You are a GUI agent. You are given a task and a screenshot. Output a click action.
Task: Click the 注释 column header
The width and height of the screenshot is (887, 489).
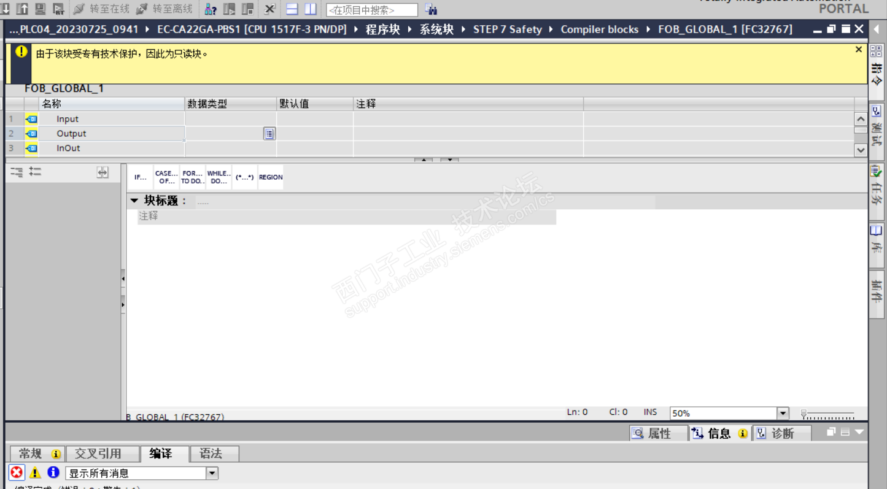[x=468, y=104]
